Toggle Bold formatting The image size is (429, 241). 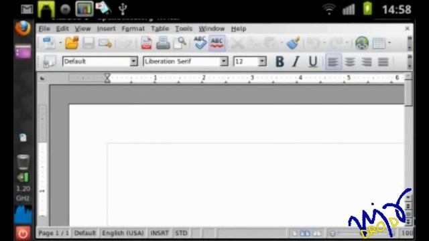click(x=280, y=62)
